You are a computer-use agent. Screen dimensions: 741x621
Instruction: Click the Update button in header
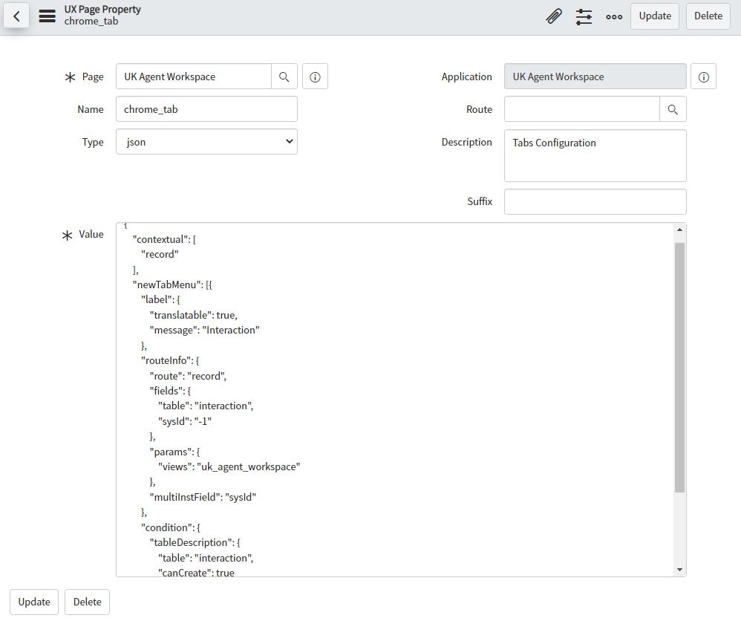coord(655,16)
